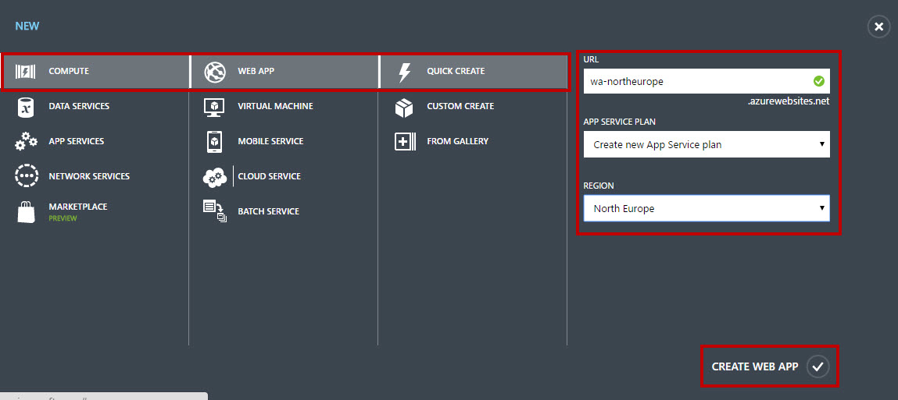This screenshot has height=400, width=898.
Task: Click the .azurewebsites.net suffix text
Action: click(789, 101)
